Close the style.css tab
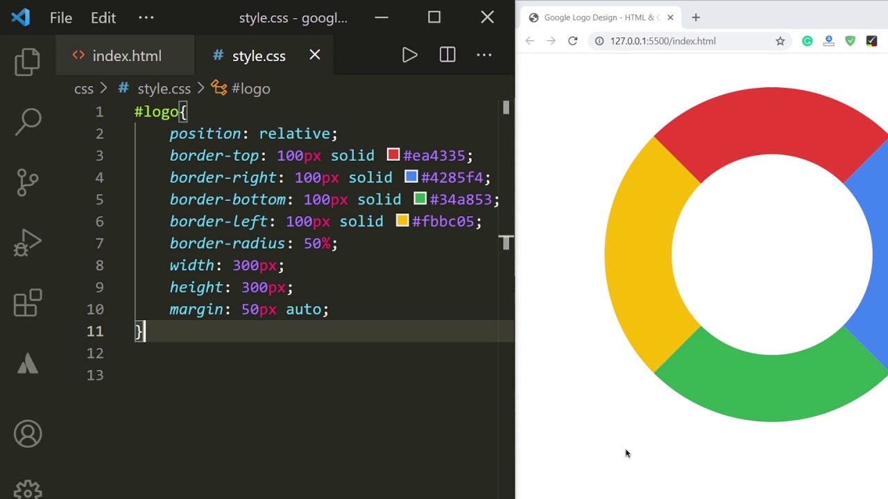This screenshot has height=499, width=888. [x=315, y=55]
